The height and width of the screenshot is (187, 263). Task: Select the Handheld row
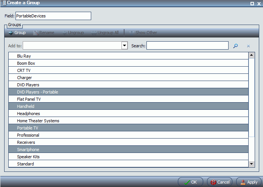pos(129,106)
